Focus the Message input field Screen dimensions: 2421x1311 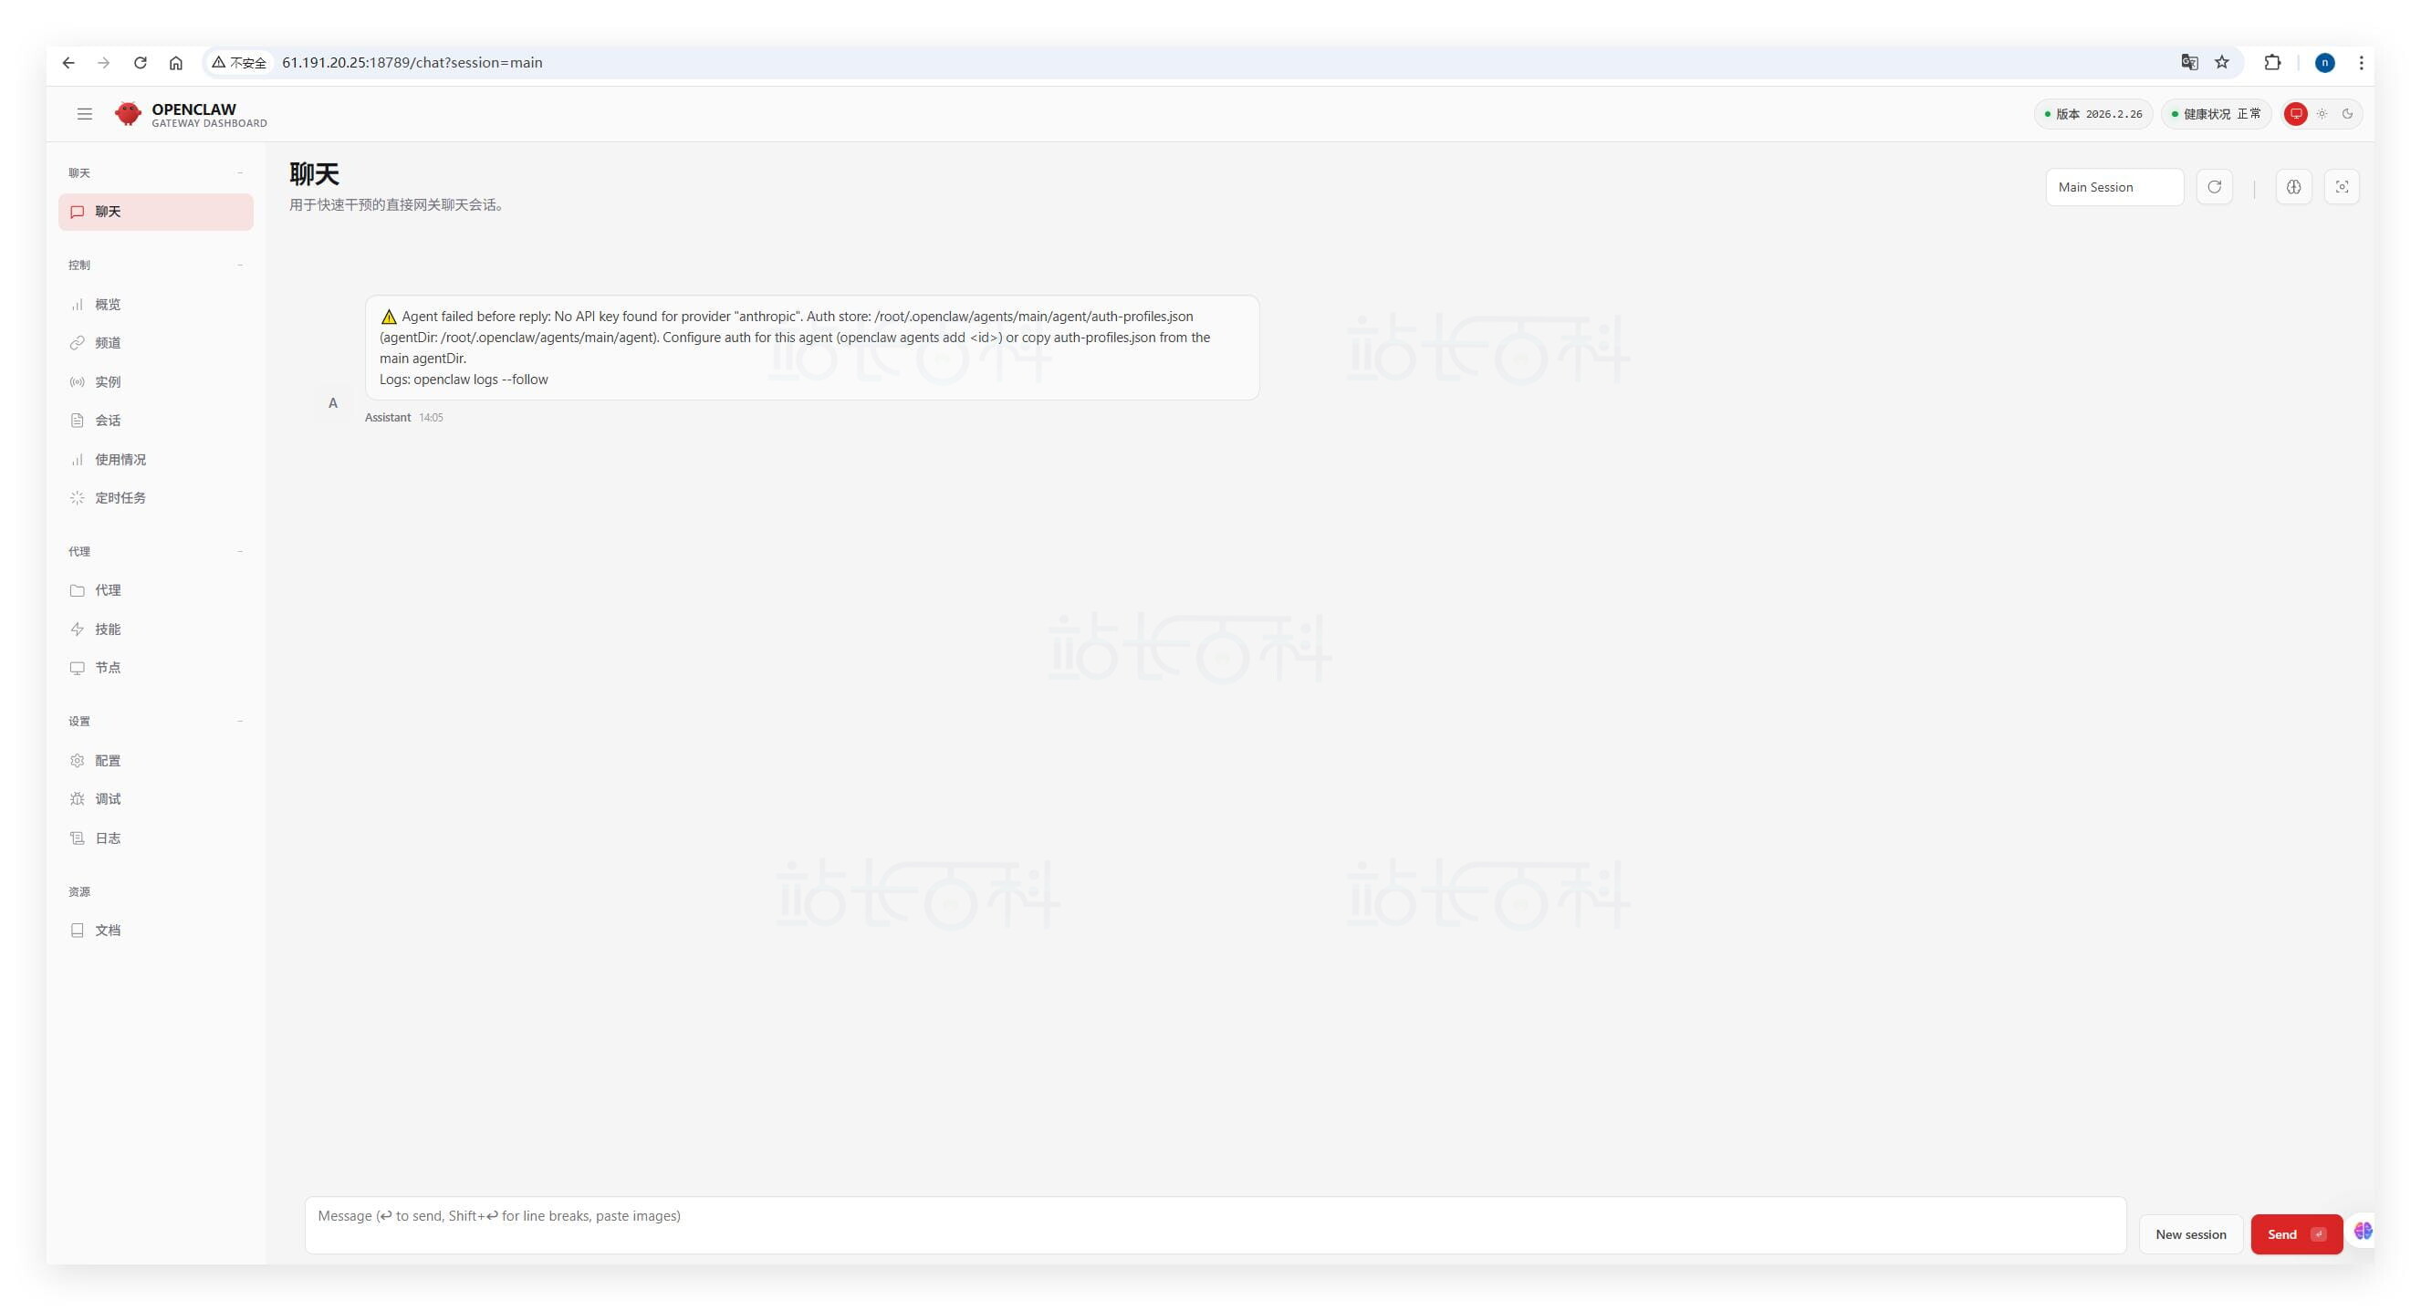pyautogui.click(x=1215, y=1224)
